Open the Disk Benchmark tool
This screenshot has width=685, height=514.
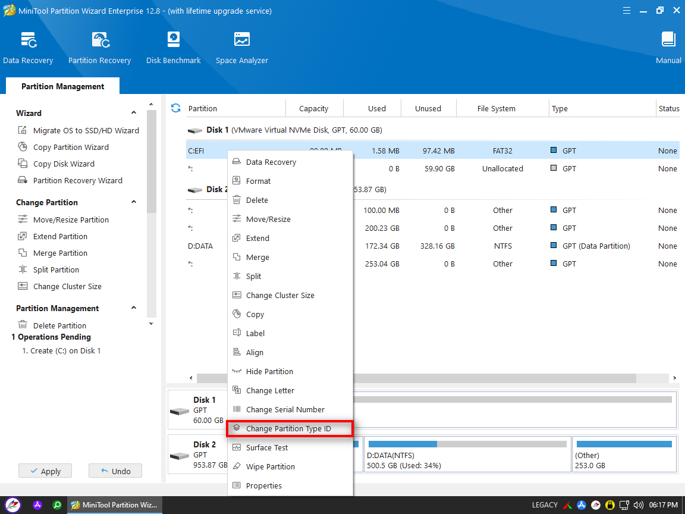[x=173, y=48]
